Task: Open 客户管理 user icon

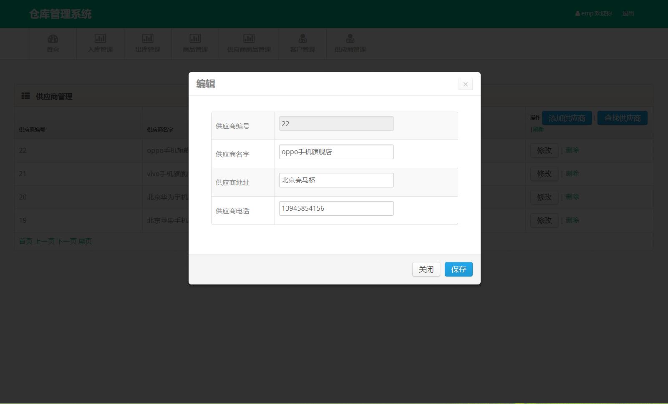Action: coord(303,38)
